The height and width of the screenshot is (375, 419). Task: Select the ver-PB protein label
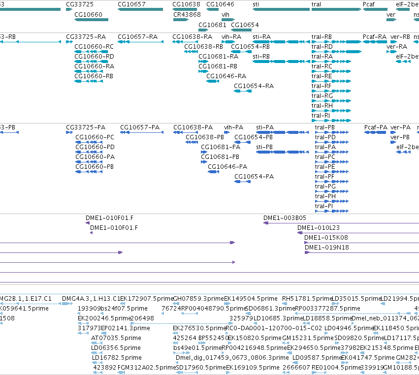point(400,137)
